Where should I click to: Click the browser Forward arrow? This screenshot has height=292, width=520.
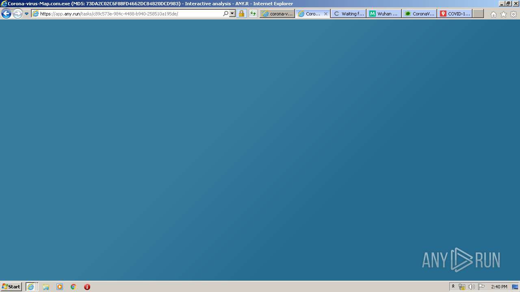(x=17, y=14)
